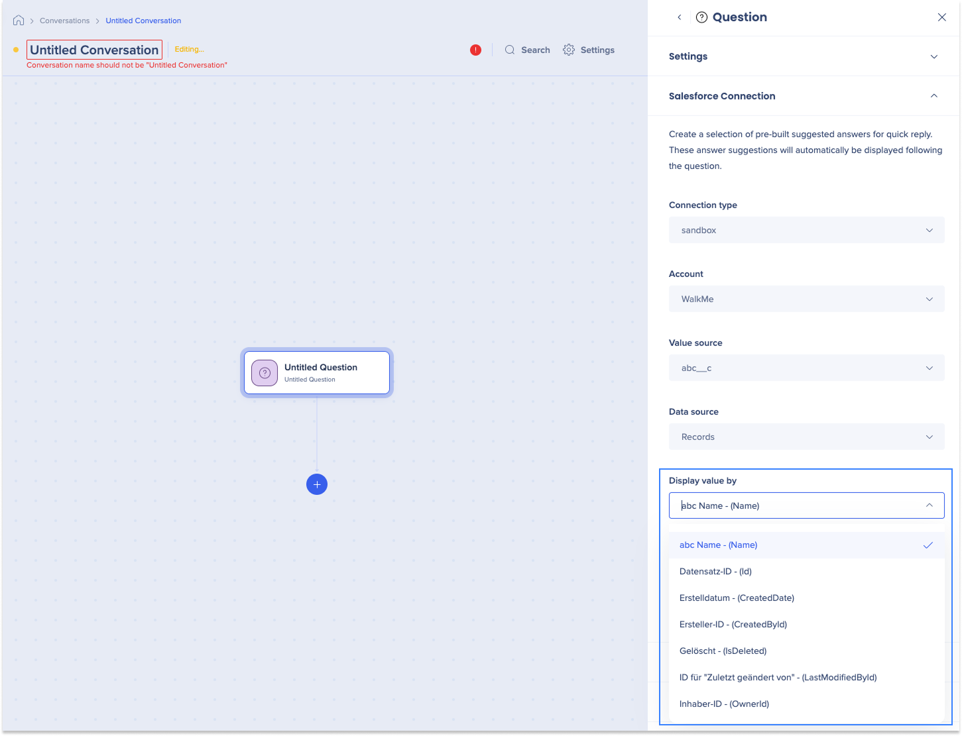Viewport: 962px width, 736px height.
Task: Open Settings via the gear icon
Action: (569, 50)
